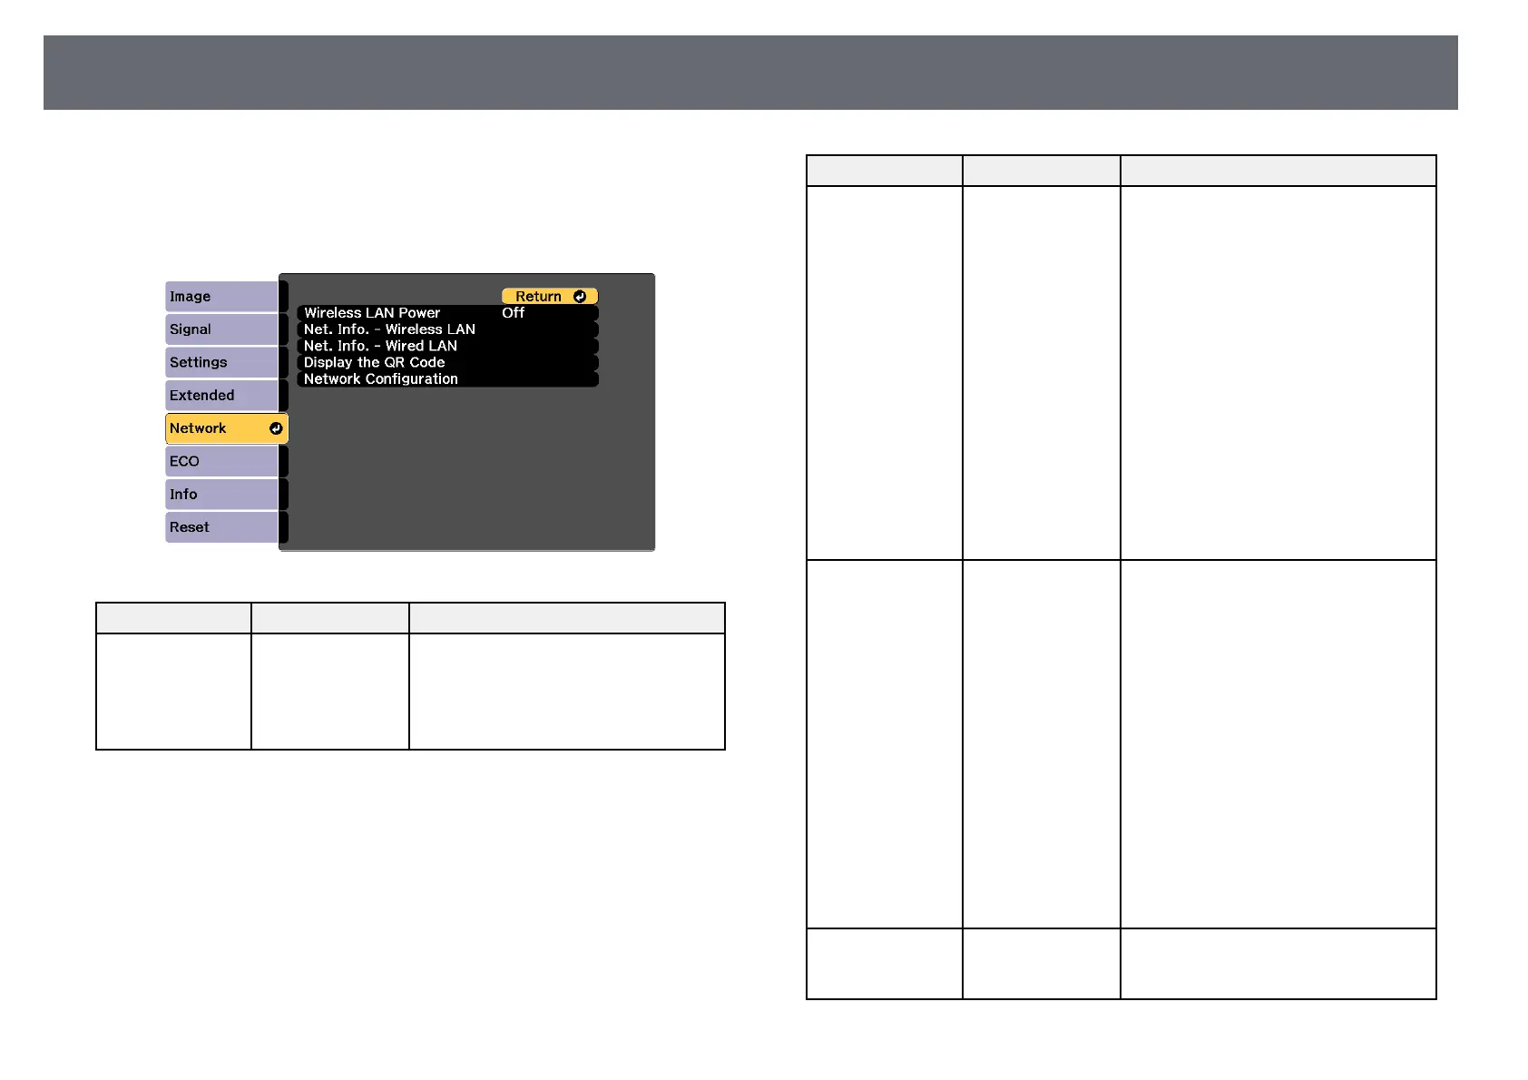The width and height of the screenshot is (1528, 1080).
Task: Click the Off value of Wireless LAN Power
Action: coord(513,313)
